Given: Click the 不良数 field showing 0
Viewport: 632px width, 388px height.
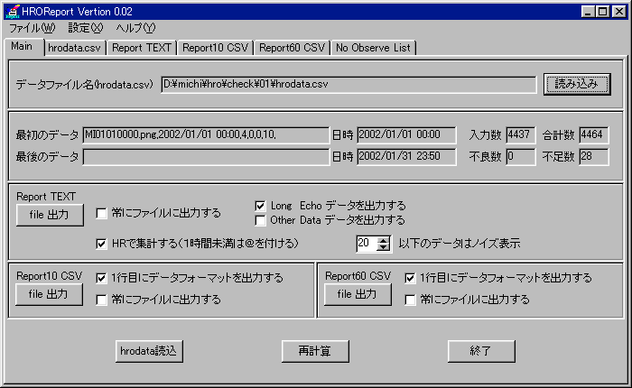Looking at the screenshot, I should tap(521, 157).
